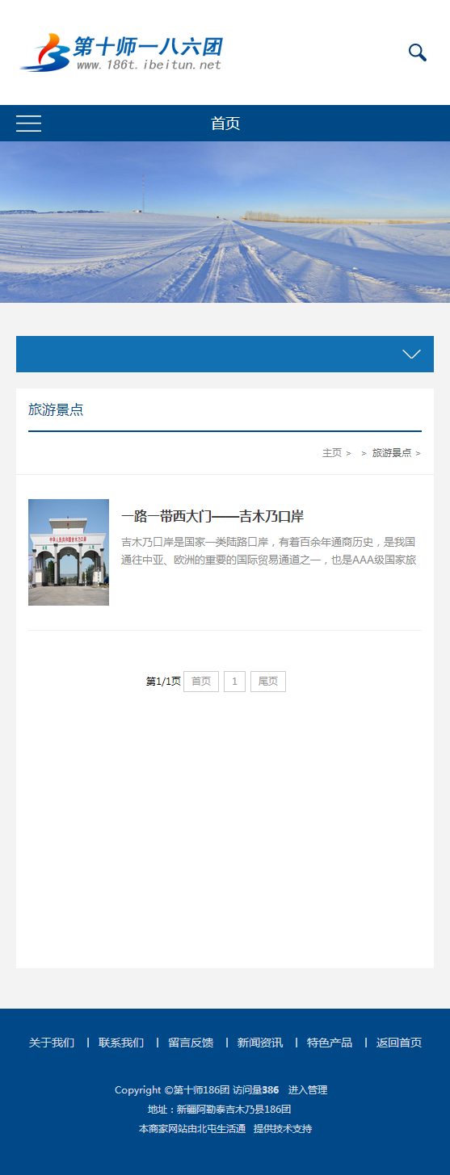This screenshot has height=1175, width=450.
Task: Open 关于我们 in footer
Action: [52, 1043]
